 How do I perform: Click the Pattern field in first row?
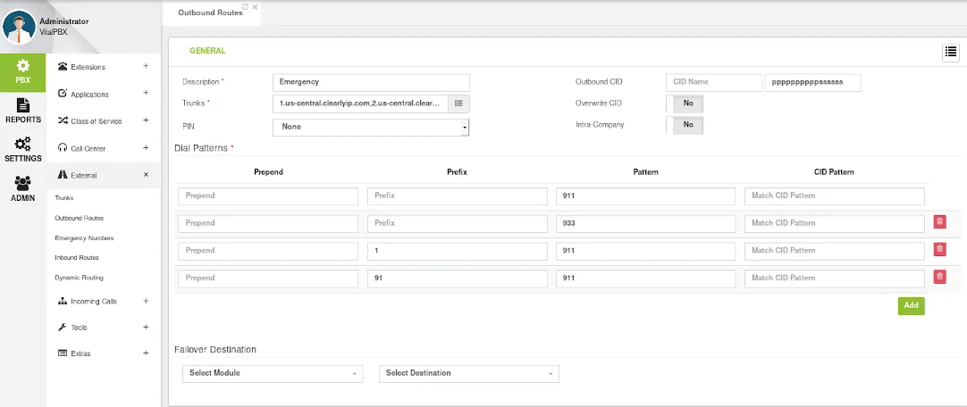click(x=645, y=196)
